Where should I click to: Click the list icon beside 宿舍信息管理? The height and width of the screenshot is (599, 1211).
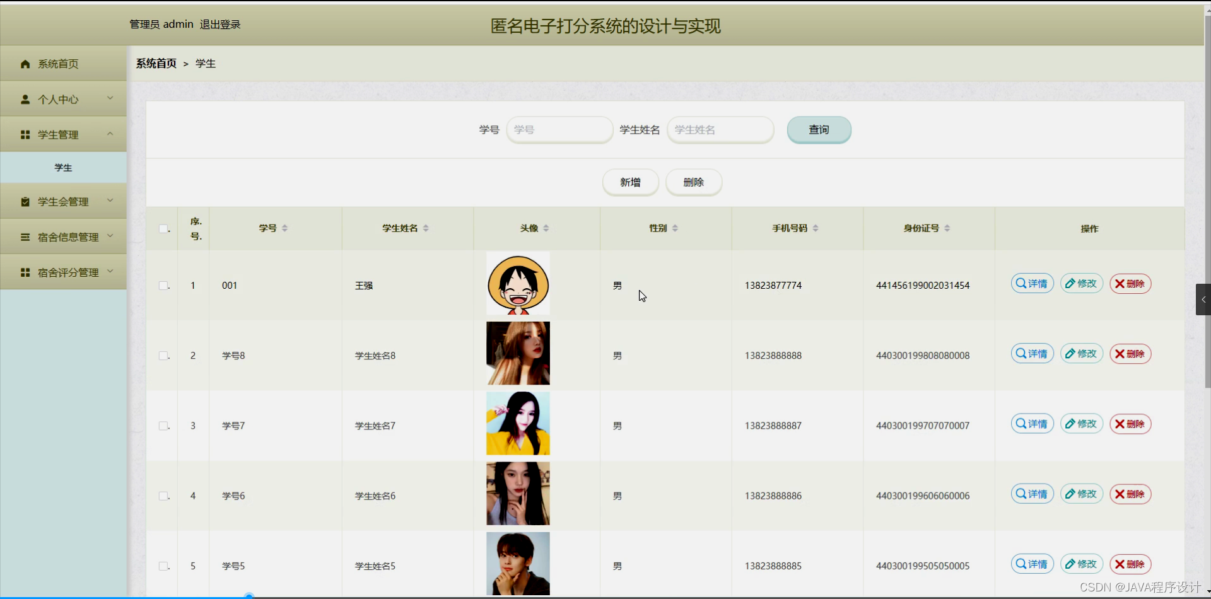(25, 237)
